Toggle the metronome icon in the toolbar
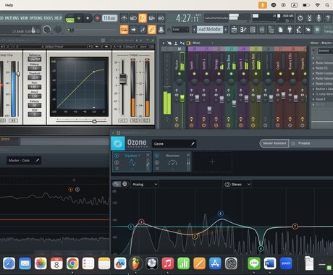This screenshot has width=333, height=275. click(124, 18)
